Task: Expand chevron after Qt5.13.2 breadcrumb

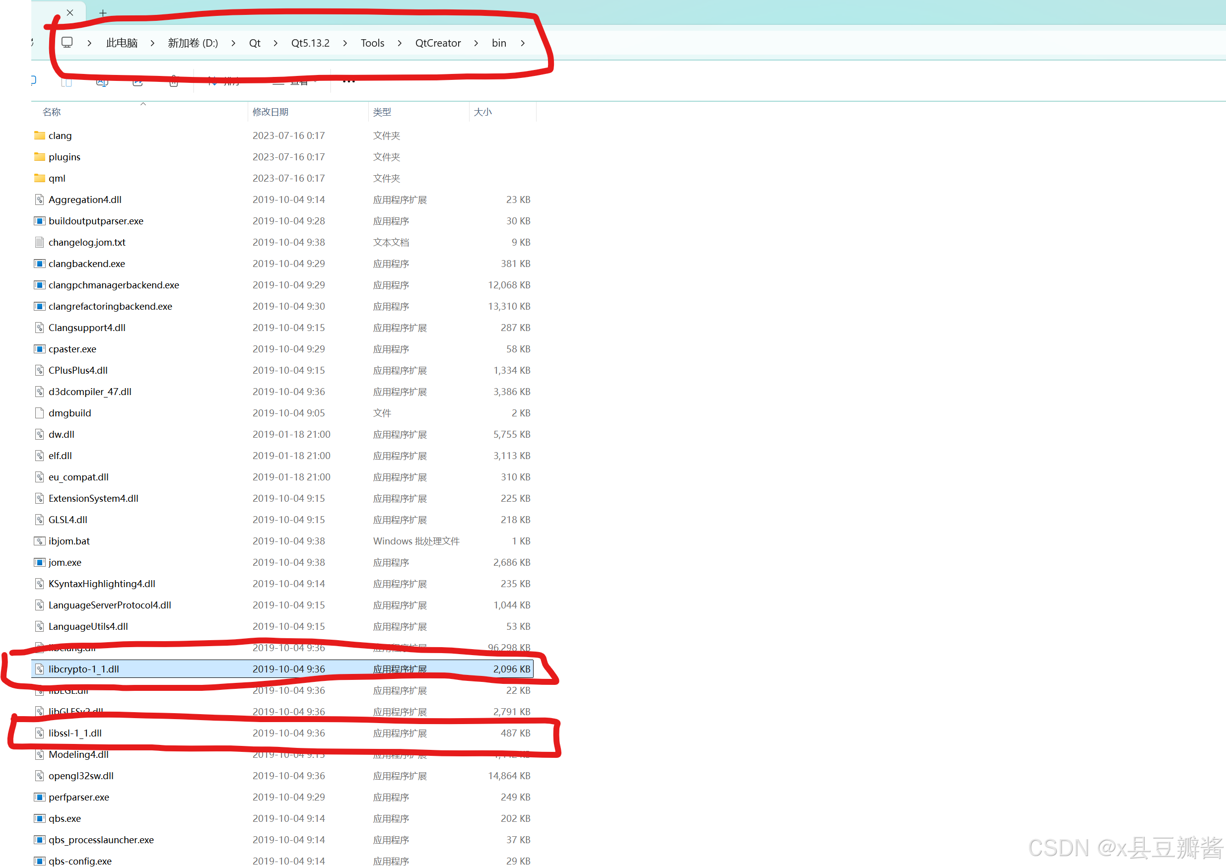Action: 345,43
